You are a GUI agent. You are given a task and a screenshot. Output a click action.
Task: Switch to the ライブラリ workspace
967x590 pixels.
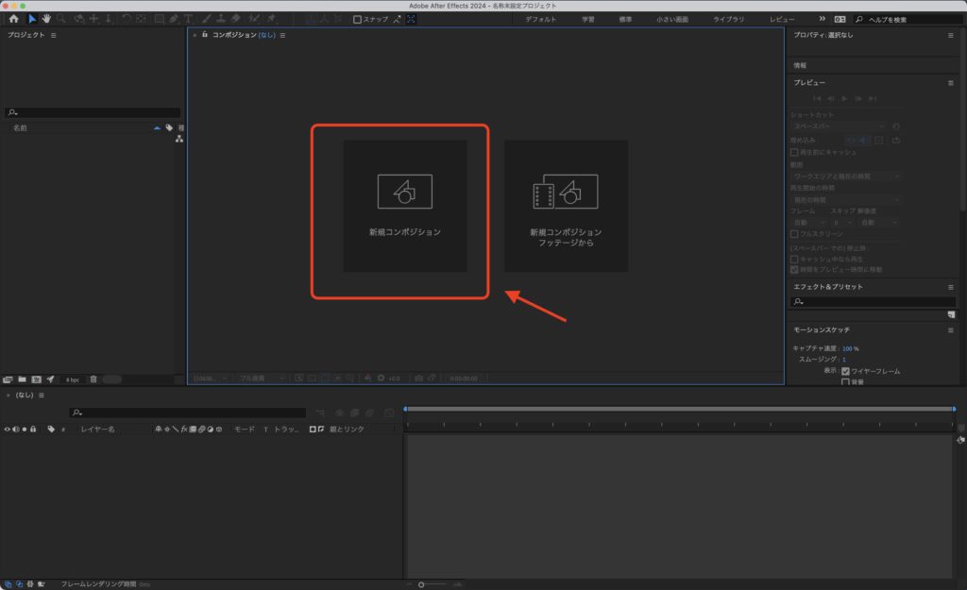[x=728, y=20]
